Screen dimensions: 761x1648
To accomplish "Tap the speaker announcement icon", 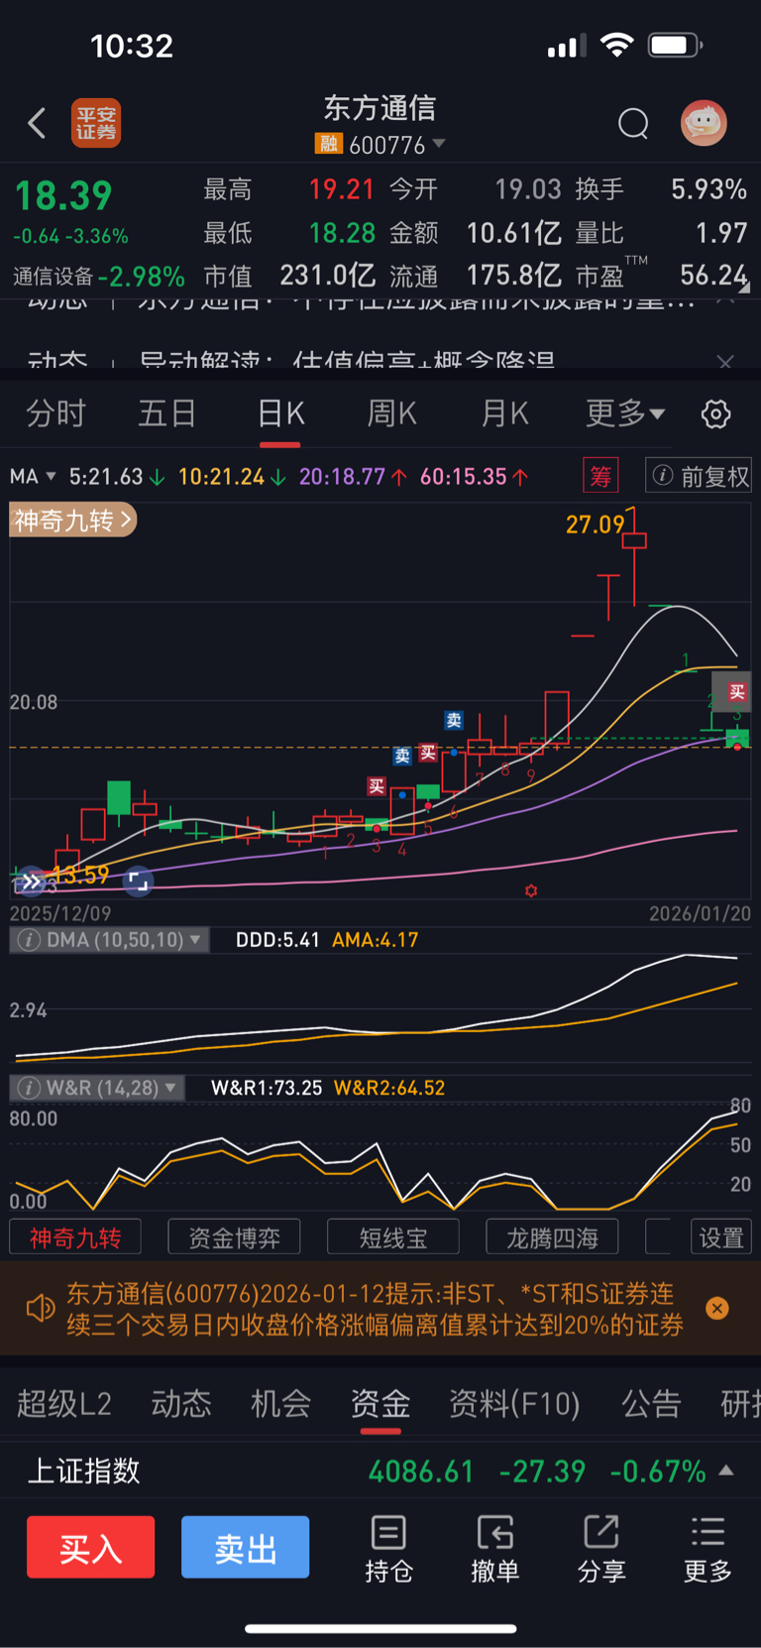I will pos(41,1309).
